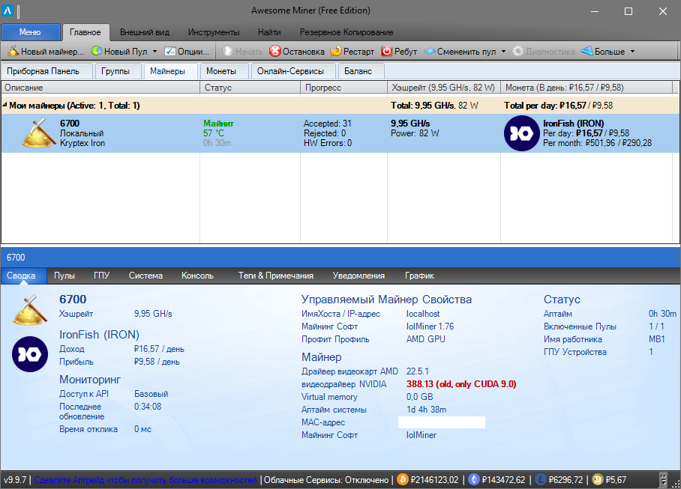681x489 pixels.
Task: Click the Bitcoin icon in status bar
Action: pos(403,479)
